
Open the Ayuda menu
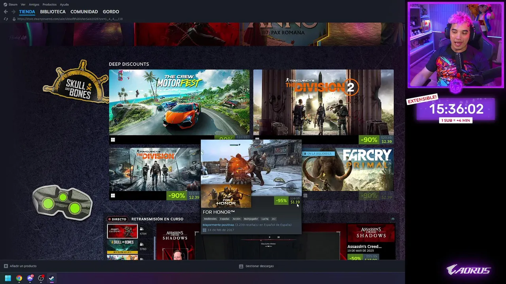pyautogui.click(x=64, y=4)
